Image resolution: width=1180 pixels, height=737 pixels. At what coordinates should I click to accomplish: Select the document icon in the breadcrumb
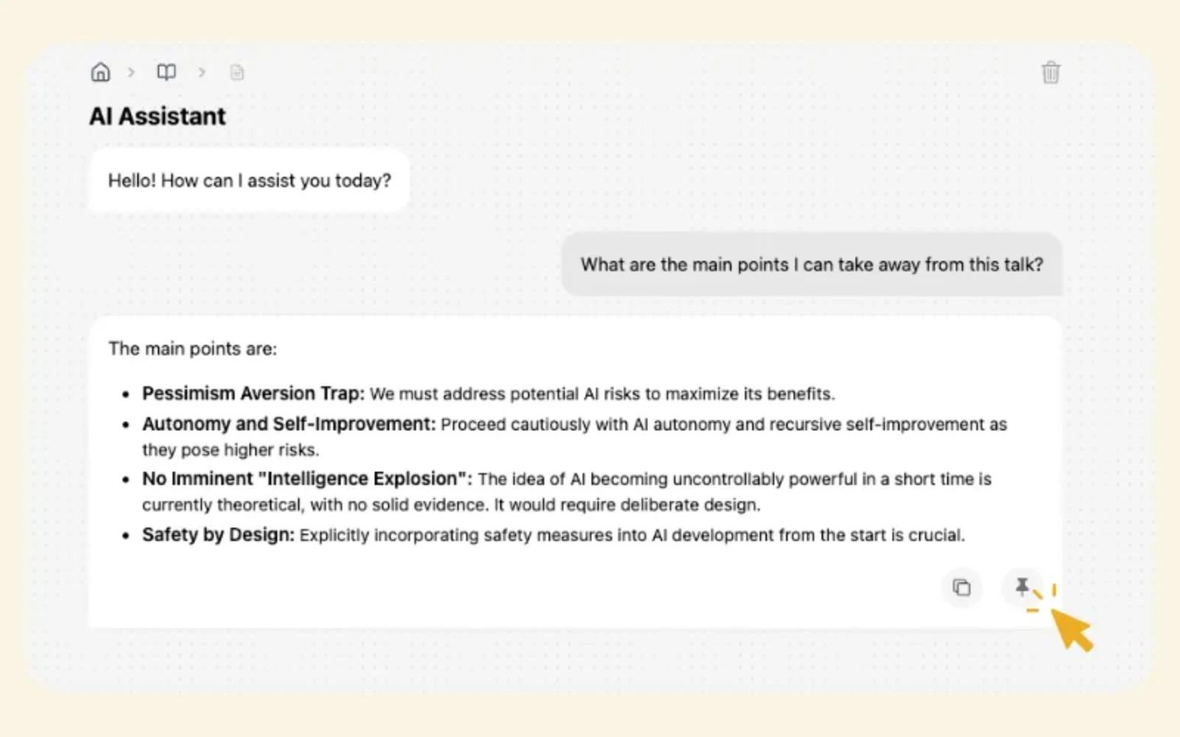236,71
